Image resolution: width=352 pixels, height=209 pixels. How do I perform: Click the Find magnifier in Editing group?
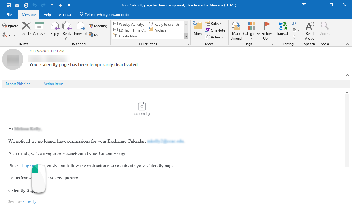click(294, 24)
